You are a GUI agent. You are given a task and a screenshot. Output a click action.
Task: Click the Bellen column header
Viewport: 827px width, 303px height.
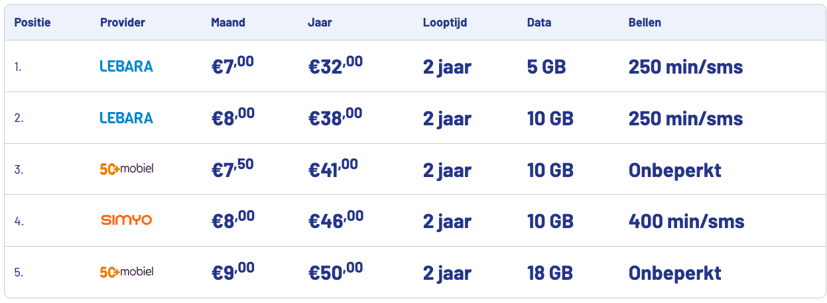(x=645, y=23)
